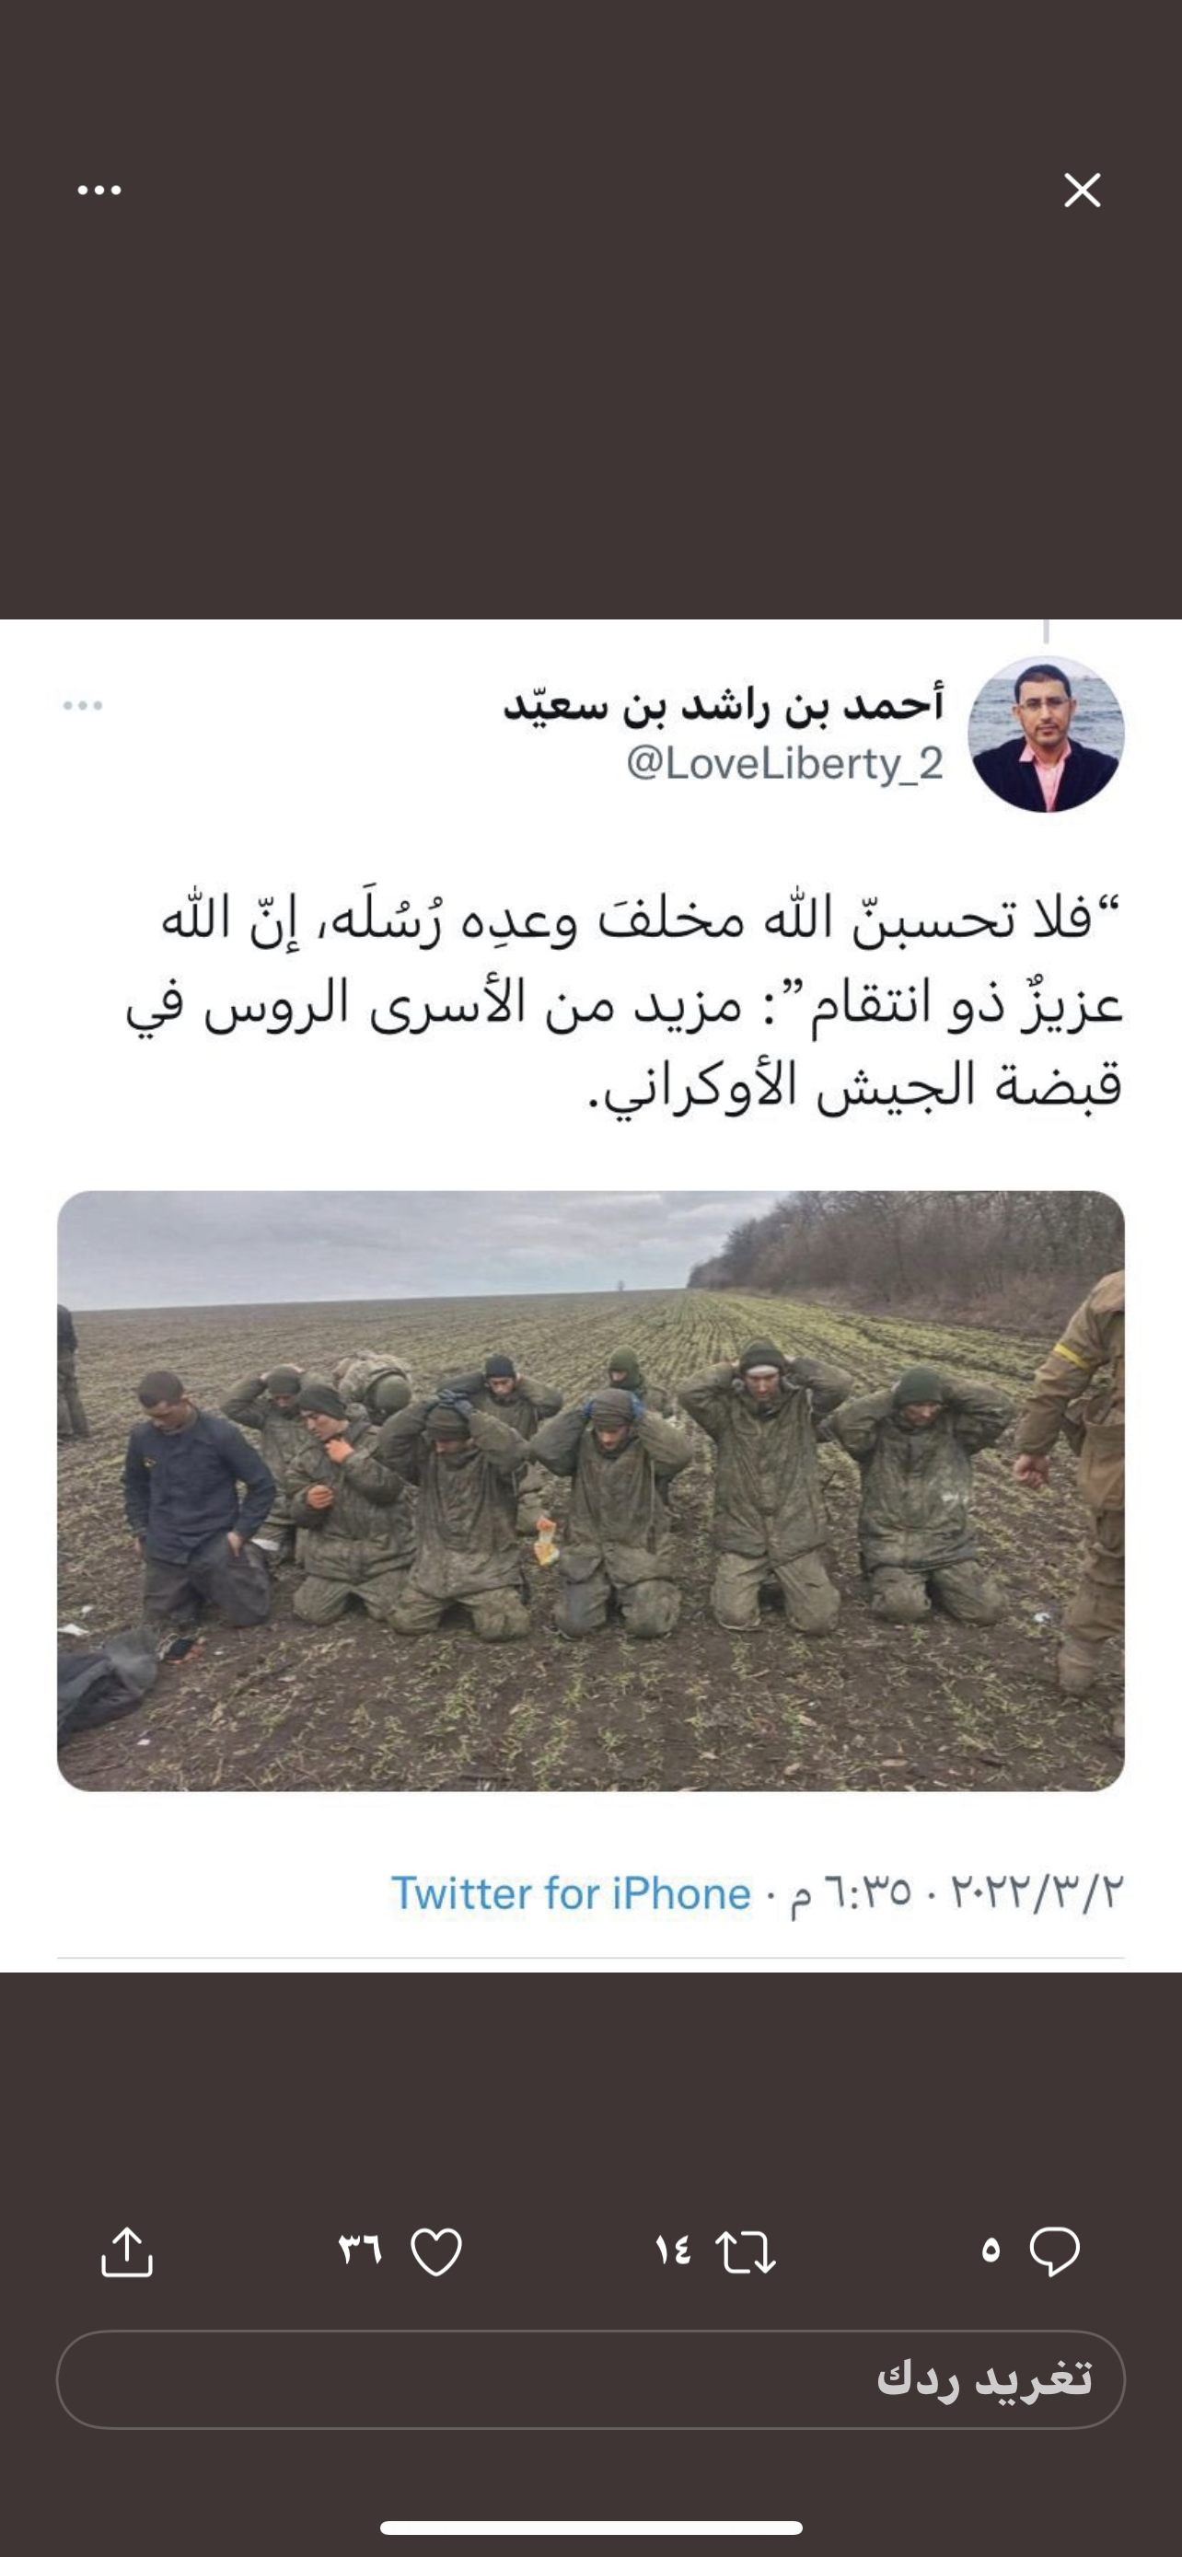Focus the "تغريد ردك" reply field
This screenshot has height=2557, width=1182.
click(x=590, y=2379)
